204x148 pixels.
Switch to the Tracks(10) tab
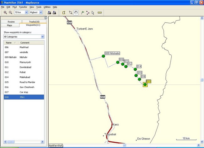coord(34,22)
